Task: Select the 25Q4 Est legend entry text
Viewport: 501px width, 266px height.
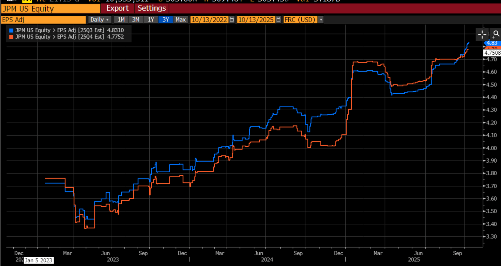Action: pyautogui.click(x=69, y=37)
